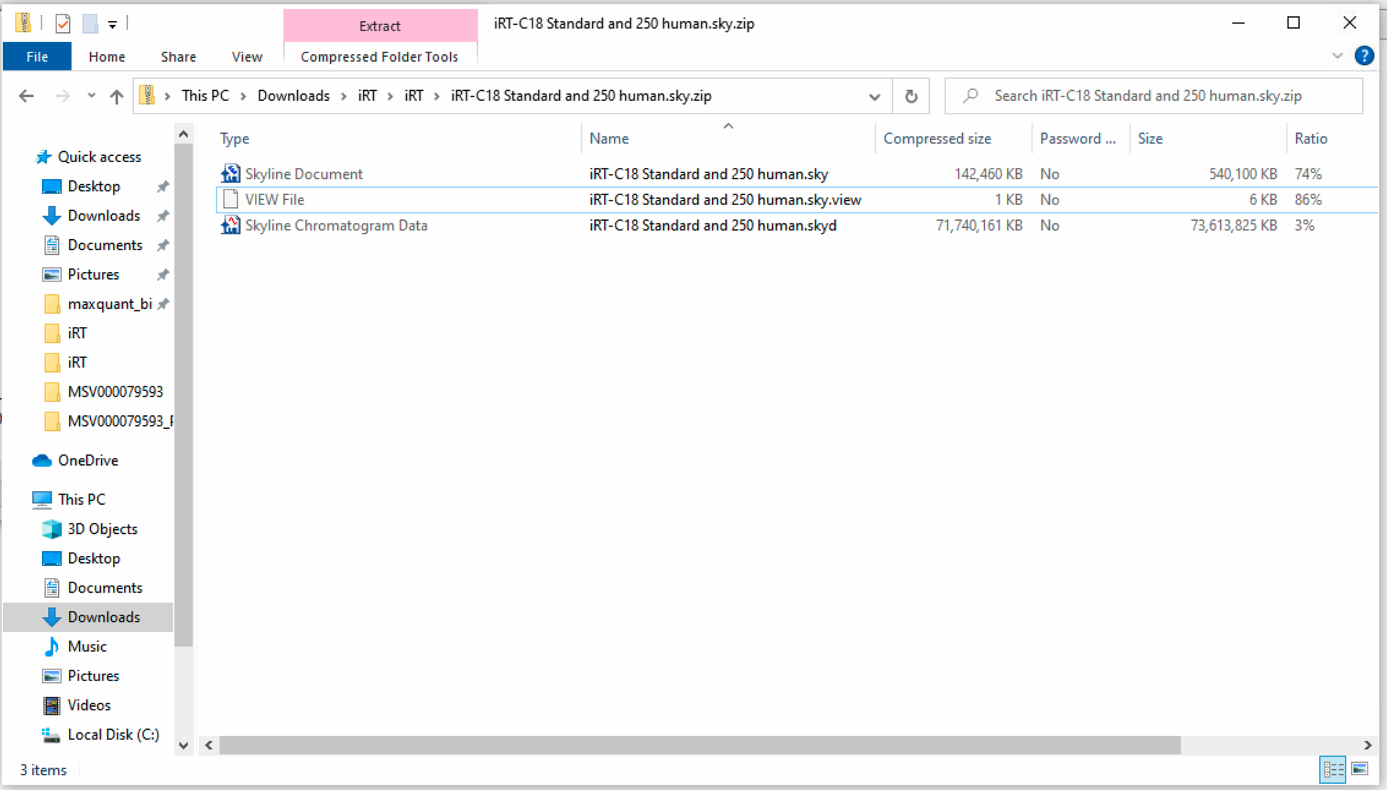The width and height of the screenshot is (1387, 790).
Task: Open the Help question mark icon
Action: point(1364,56)
